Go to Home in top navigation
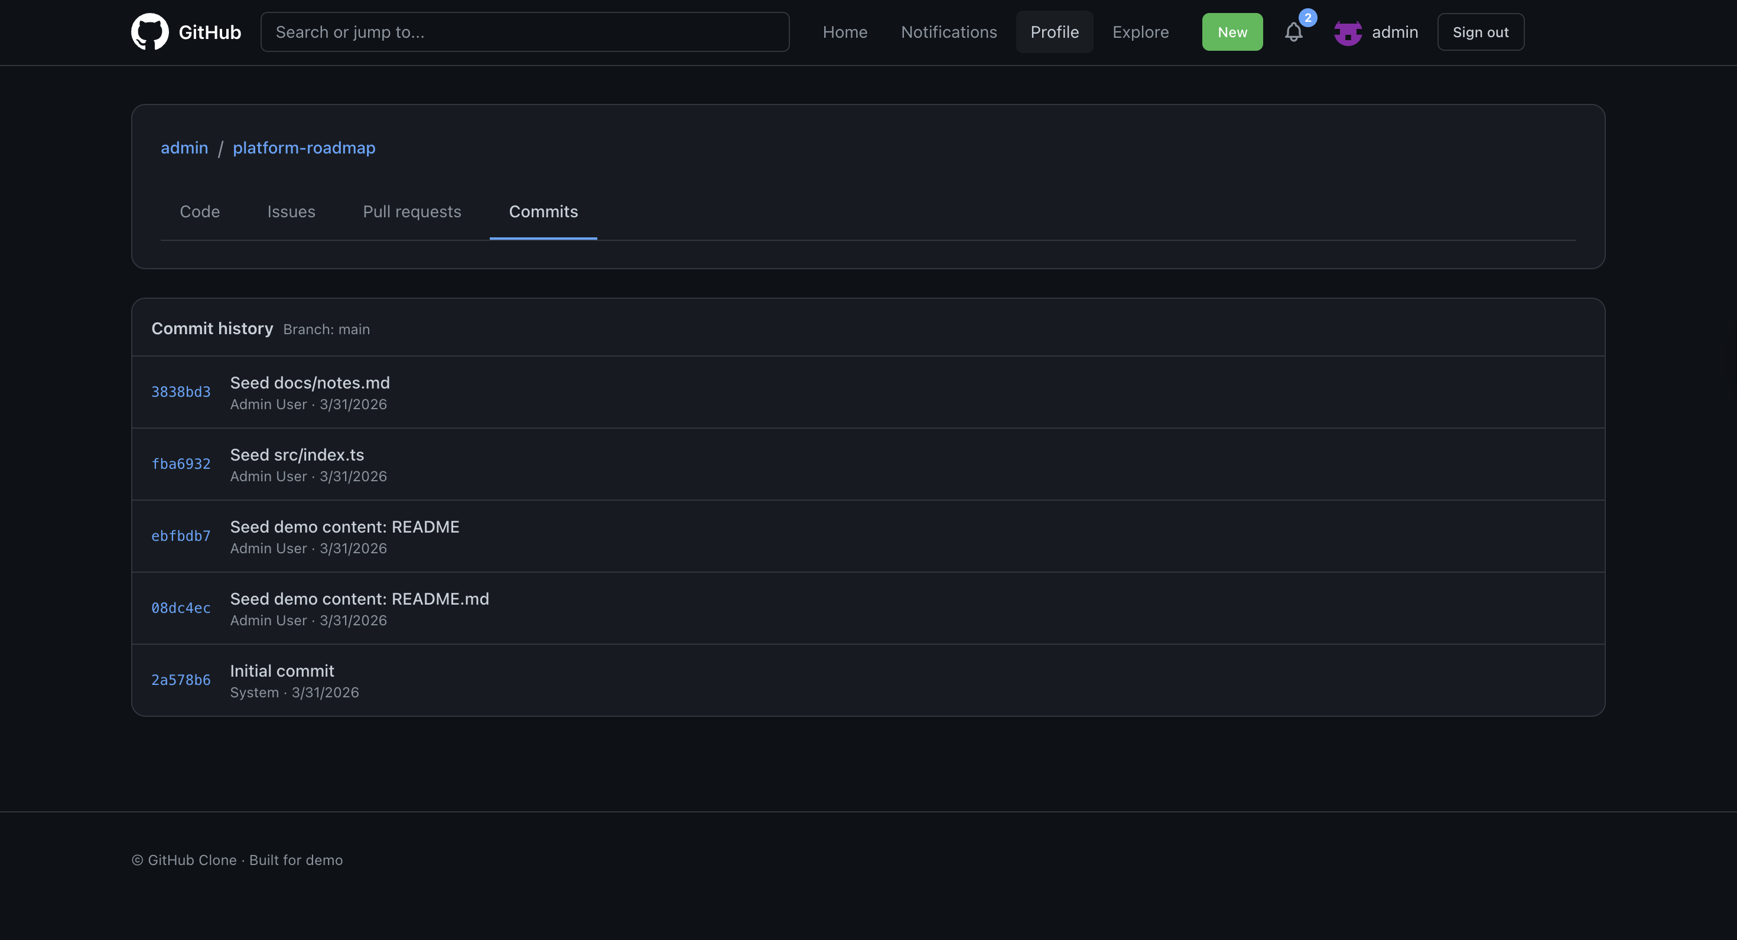 845,32
